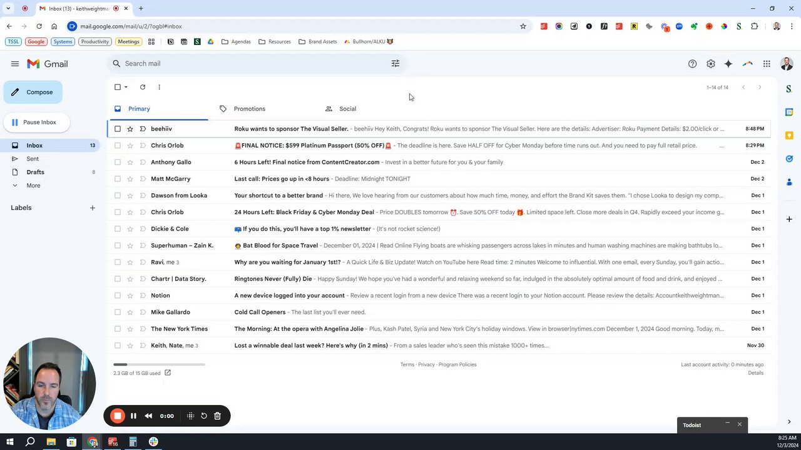Open the Gmail main menu hamburger
The width and height of the screenshot is (801, 450).
[15, 64]
